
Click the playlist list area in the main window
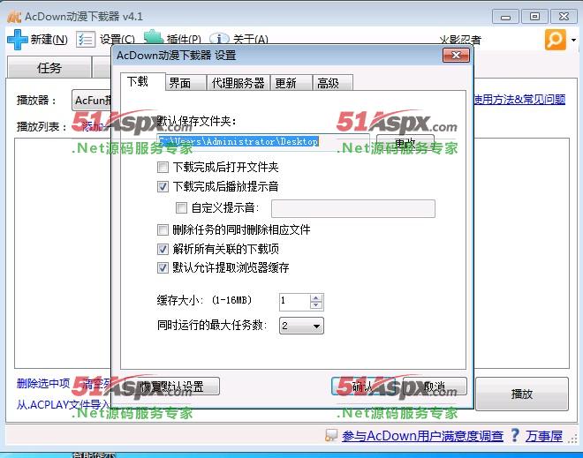pyautogui.click(x=63, y=252)
